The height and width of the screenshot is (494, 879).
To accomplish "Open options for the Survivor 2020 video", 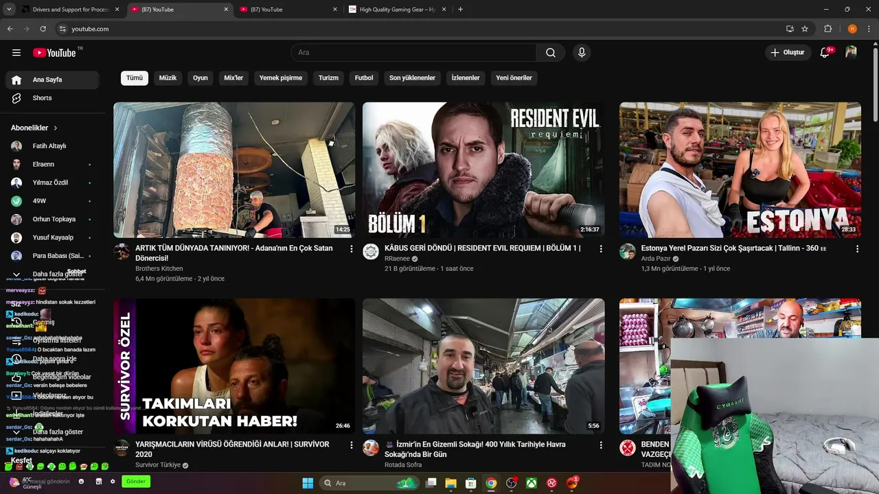I will pyautogui.click(x=352, y=445).
